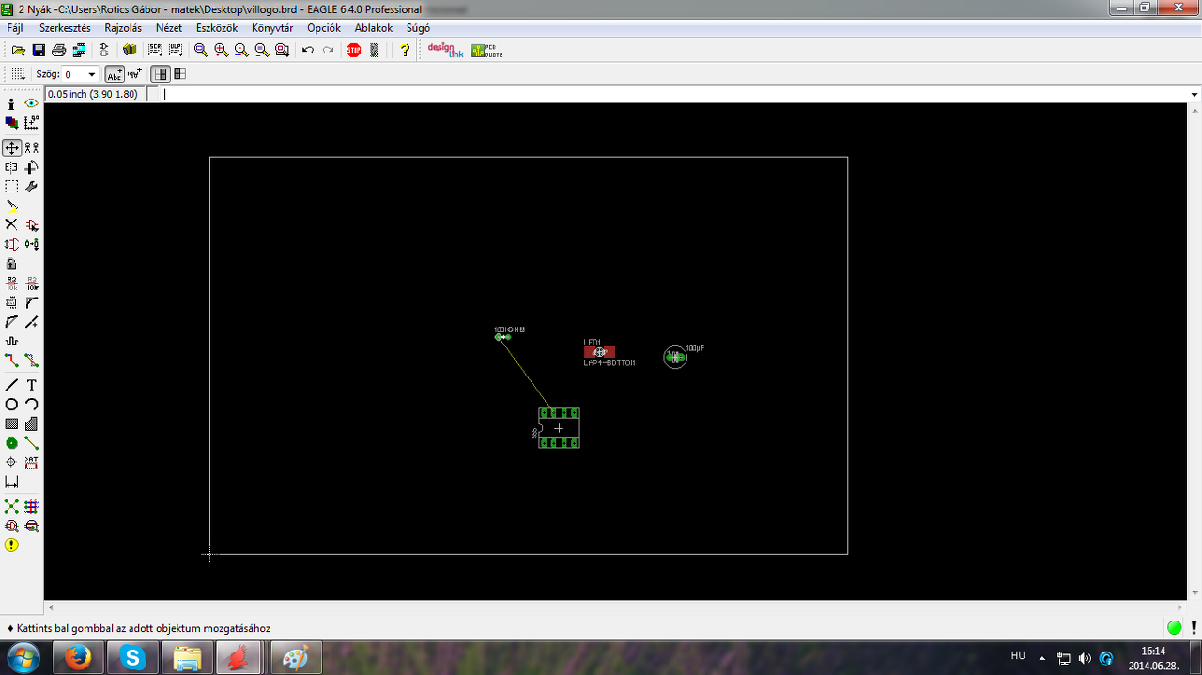Select the highlighted two-pane layout toggle
The image size is (1202, 675).
[x=162, y=74]
